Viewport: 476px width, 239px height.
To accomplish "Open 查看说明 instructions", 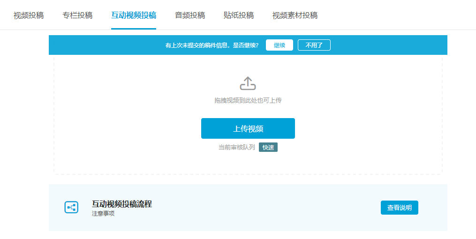I will (x=400, y=208).
